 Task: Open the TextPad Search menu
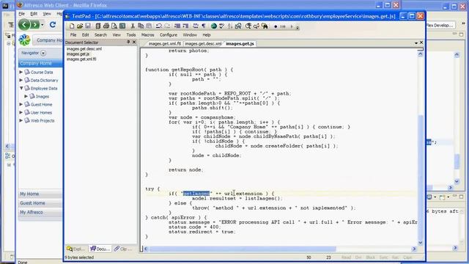[100, 35]
